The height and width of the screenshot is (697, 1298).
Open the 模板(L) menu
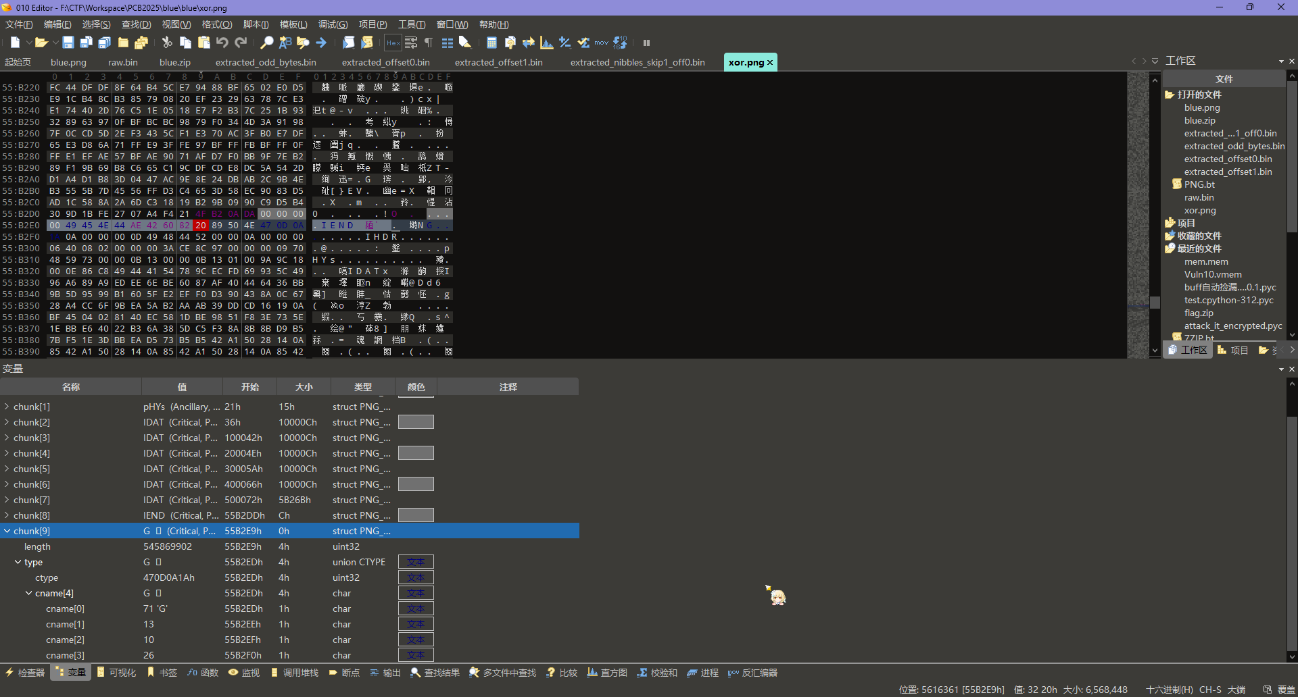click(x=293, y=24)
